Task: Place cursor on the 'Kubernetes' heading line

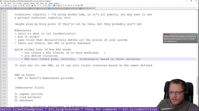Action: [23, 30]
